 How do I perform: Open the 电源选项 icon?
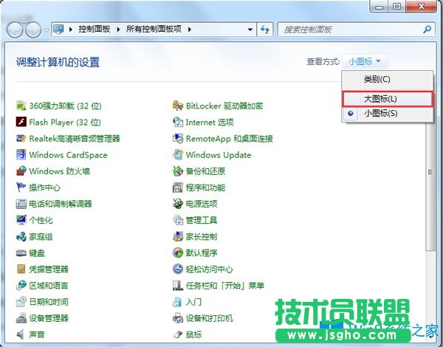point(178,204)
